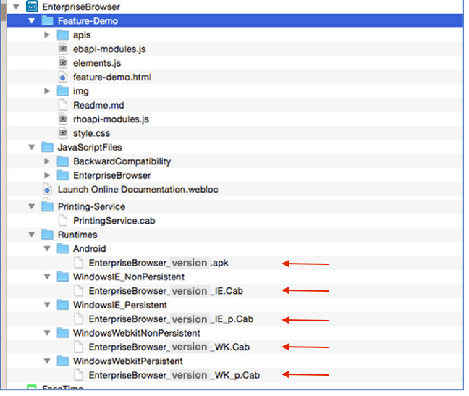Click the Runtimes folder icon
469x396 pixels.
click(x=47, y=234)
